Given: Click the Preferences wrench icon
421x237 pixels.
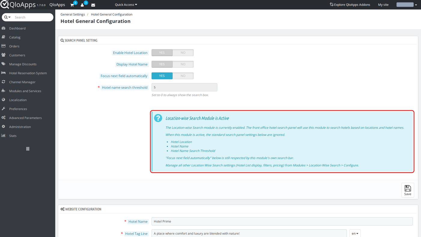Looking at the screenshot, I should pos(4,109).
